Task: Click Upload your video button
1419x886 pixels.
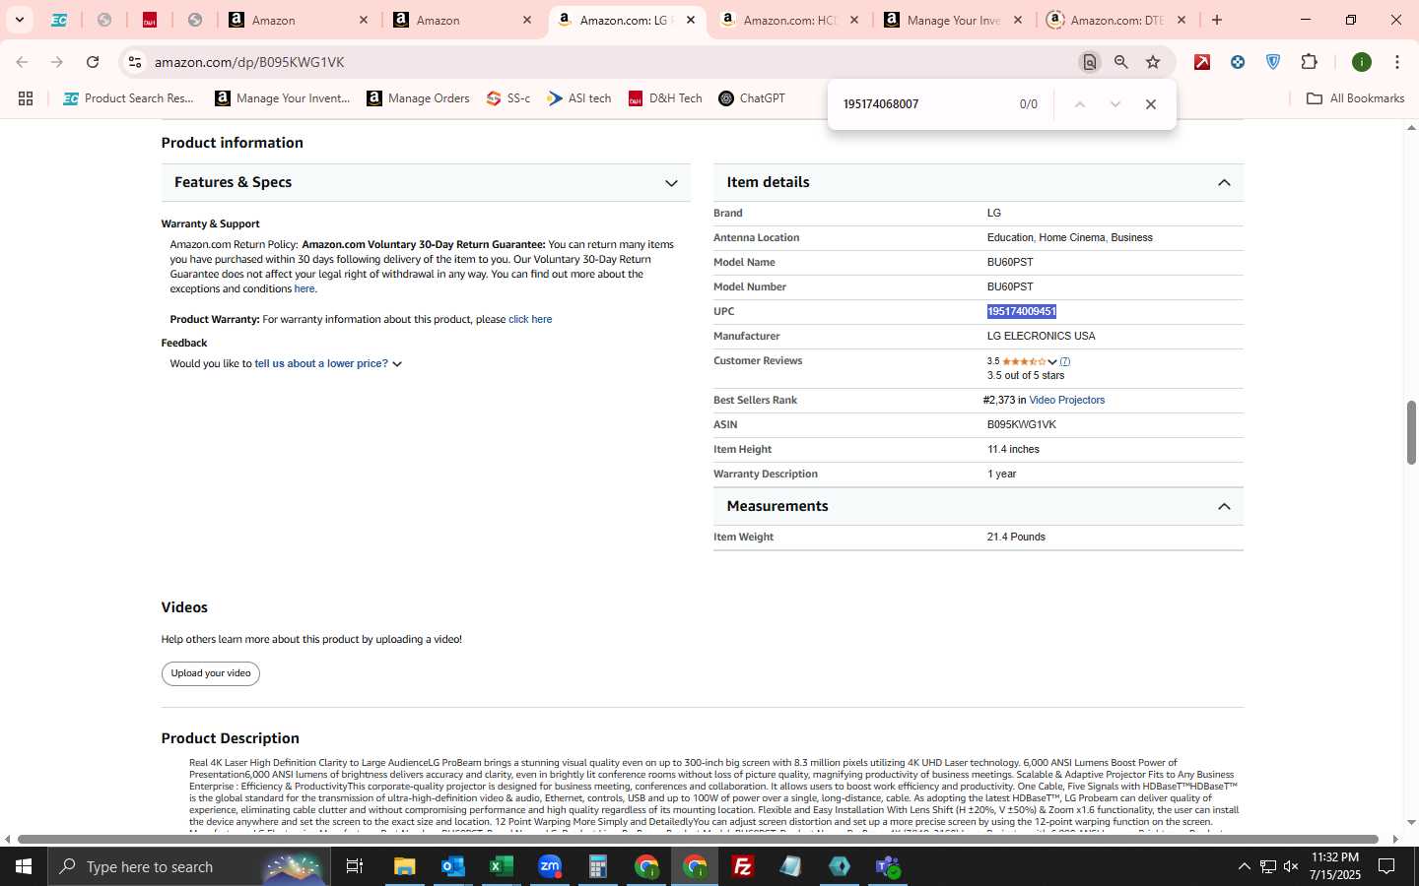Action: tap(211, 673)
